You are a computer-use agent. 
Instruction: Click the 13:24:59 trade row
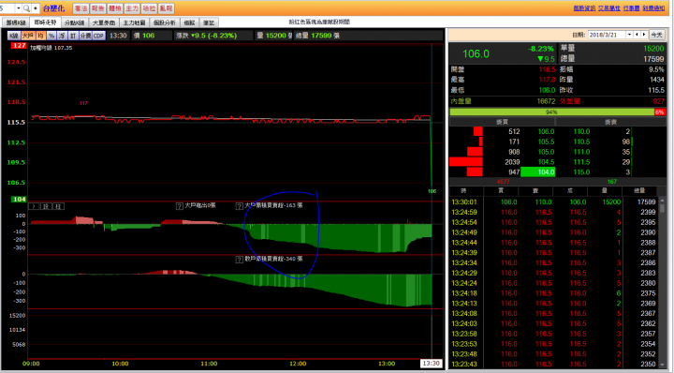click(553, 212)
